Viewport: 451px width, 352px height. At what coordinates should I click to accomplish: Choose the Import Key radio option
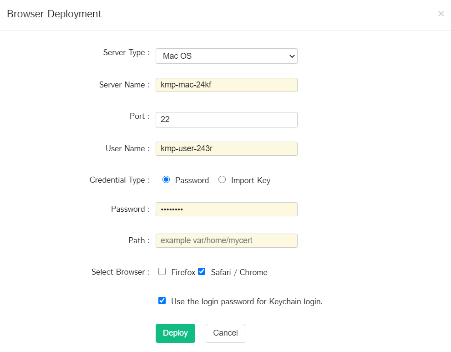point(222,180)
